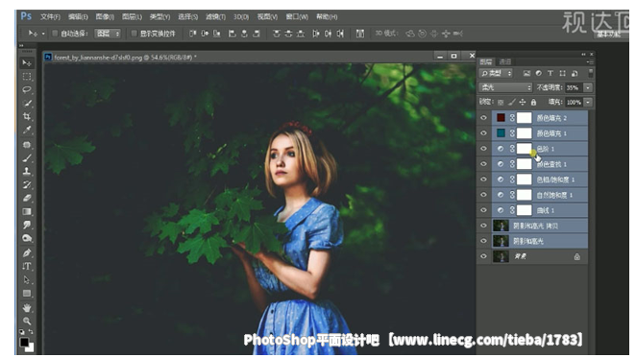
Task: Click the foreground color swatch
Action: click(x=24, y=342)
